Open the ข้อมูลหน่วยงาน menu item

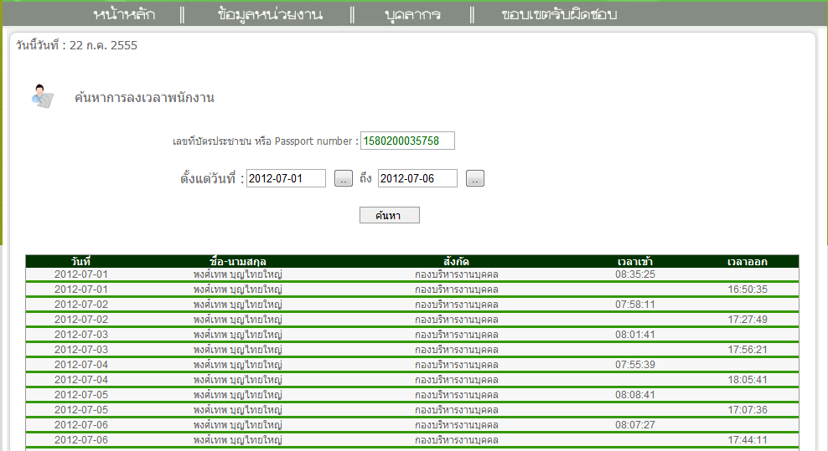click(x=270, y=14)
